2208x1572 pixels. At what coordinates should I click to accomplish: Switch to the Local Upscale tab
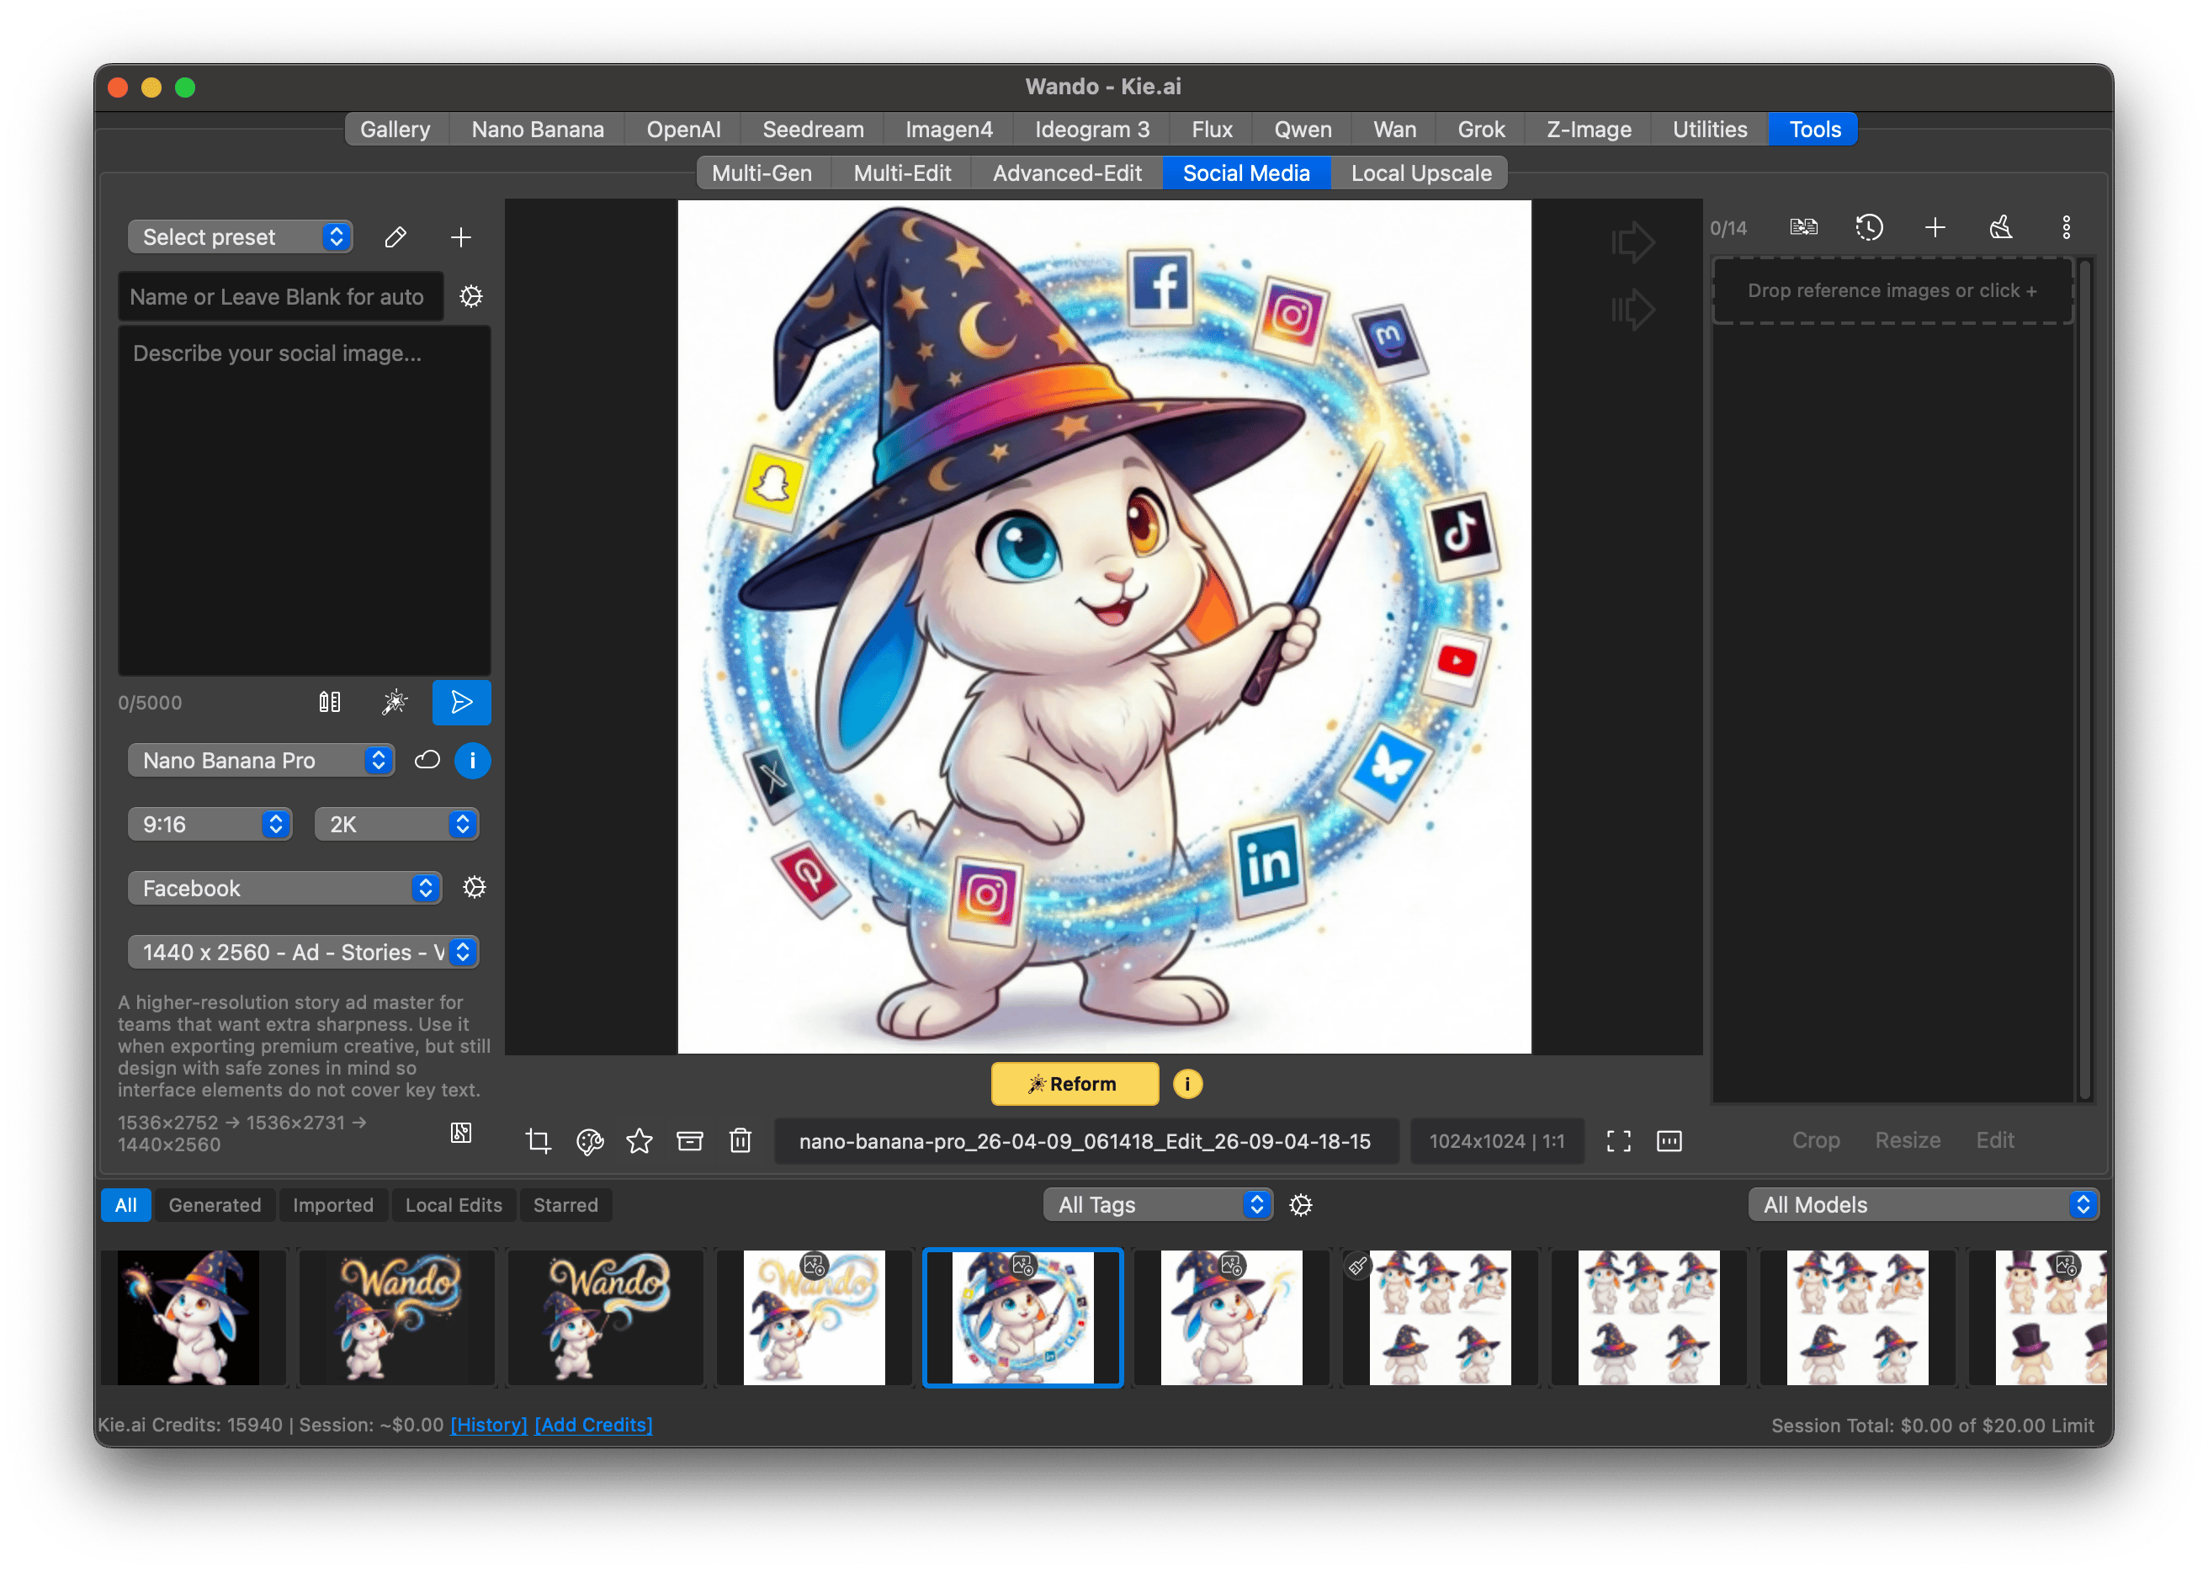click(1420, 173)
